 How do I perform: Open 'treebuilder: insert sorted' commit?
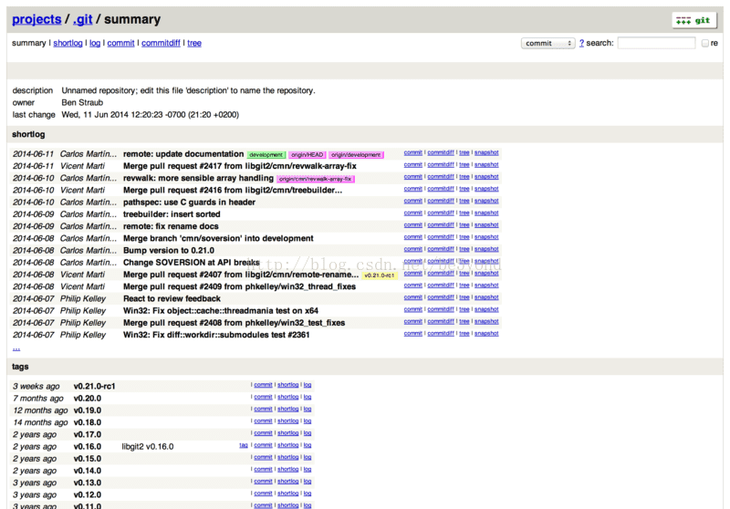click(172, 214)
